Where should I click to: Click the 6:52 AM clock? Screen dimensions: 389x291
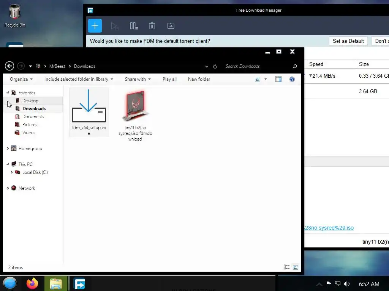tap(369, 284)
